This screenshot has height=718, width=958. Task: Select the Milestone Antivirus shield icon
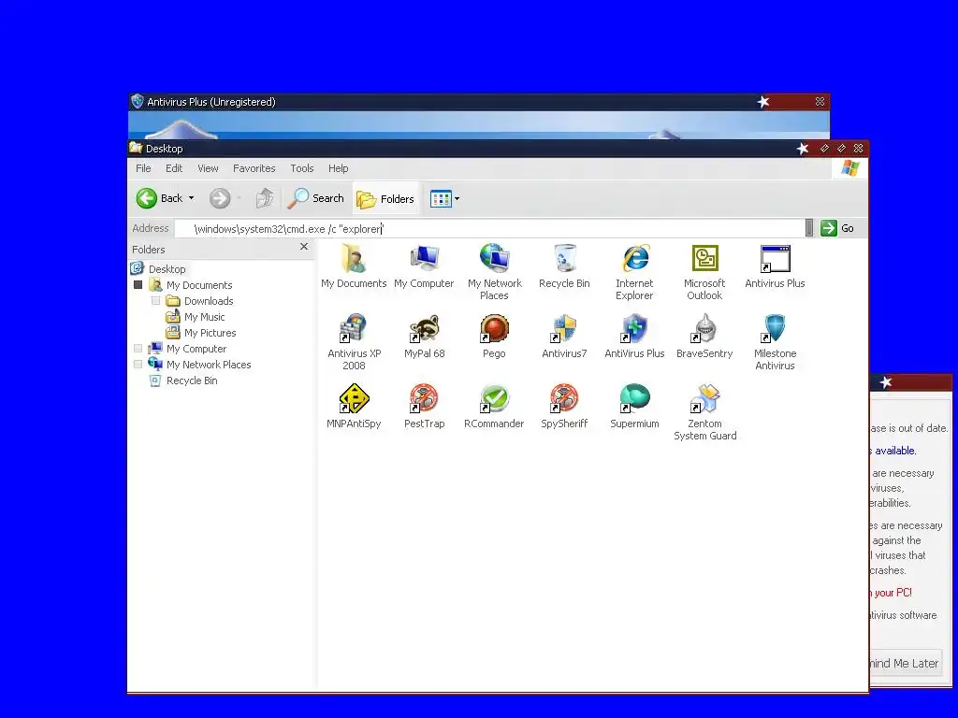(775, 328)
